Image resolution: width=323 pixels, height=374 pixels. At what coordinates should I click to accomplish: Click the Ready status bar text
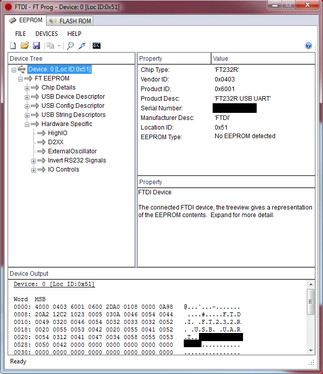[x=18, y=361]
